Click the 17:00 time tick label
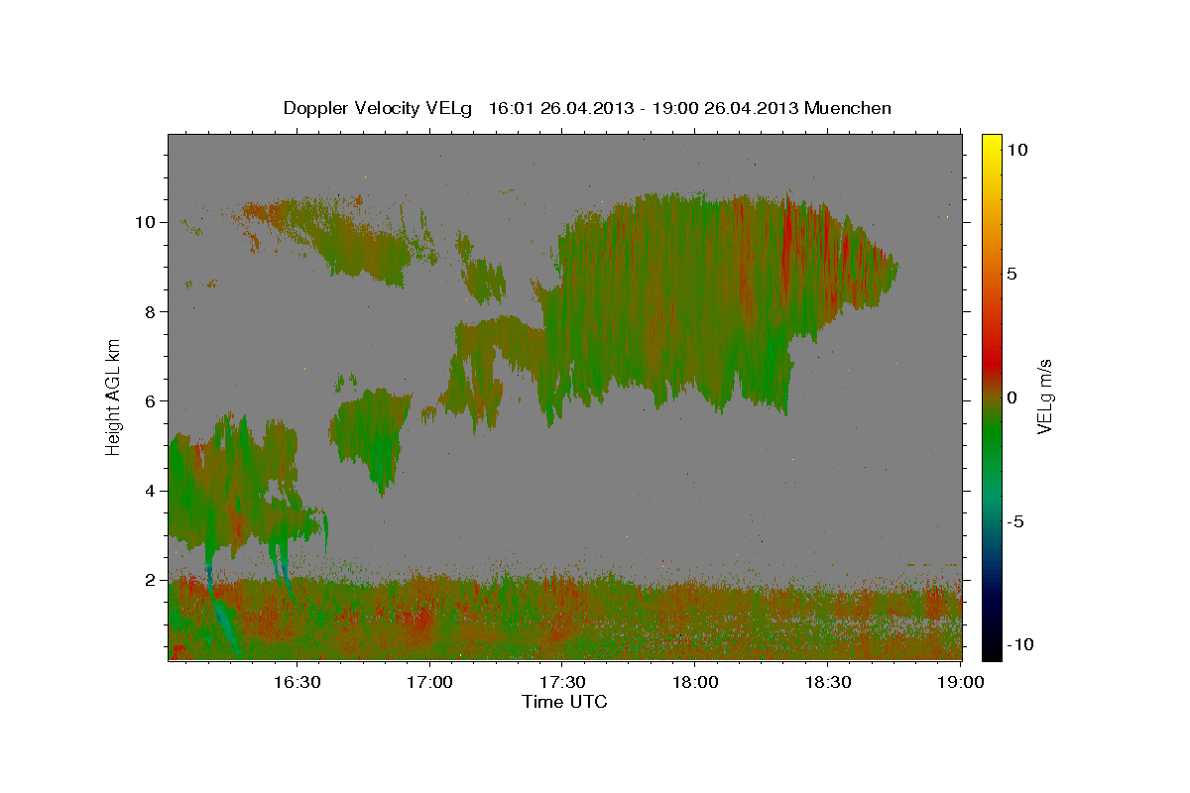The height and width of the screenshot is (793, 1190). (x=429, y=682)
